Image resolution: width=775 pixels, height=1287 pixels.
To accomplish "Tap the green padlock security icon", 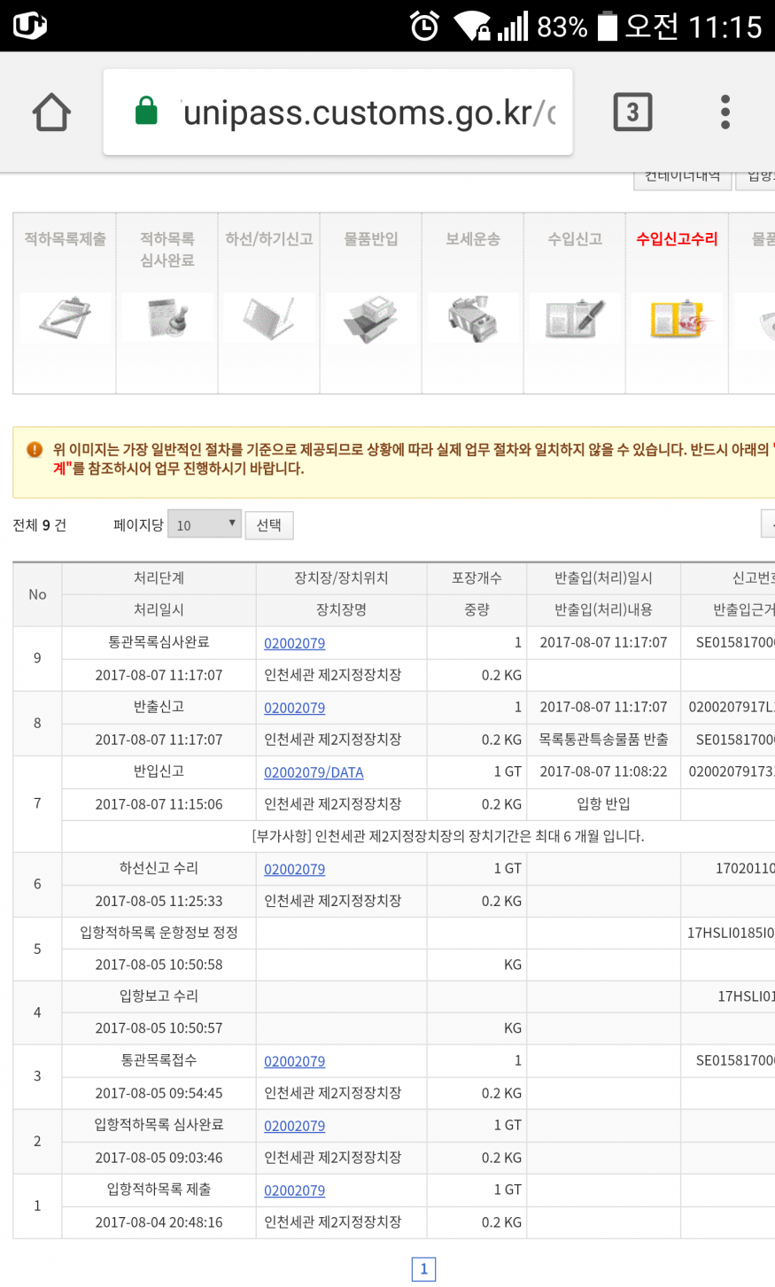I will pyautogui.click(x=146, y=112).
